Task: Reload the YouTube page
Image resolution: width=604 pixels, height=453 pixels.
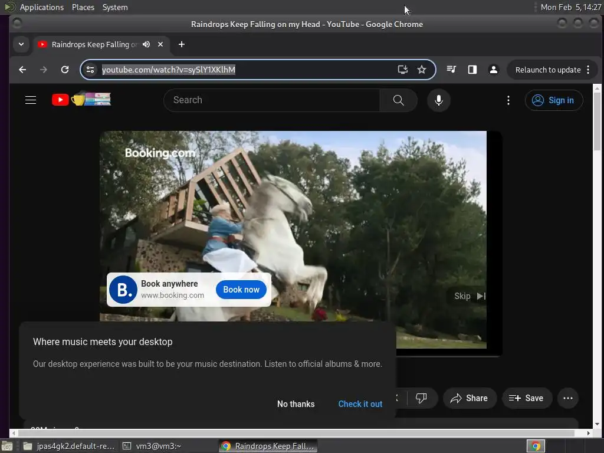Action: coord(65,70)
